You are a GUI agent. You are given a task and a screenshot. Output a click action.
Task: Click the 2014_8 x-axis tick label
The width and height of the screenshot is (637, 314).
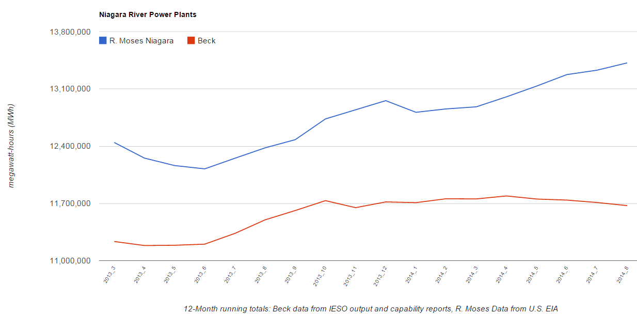(x=622, y=274)
